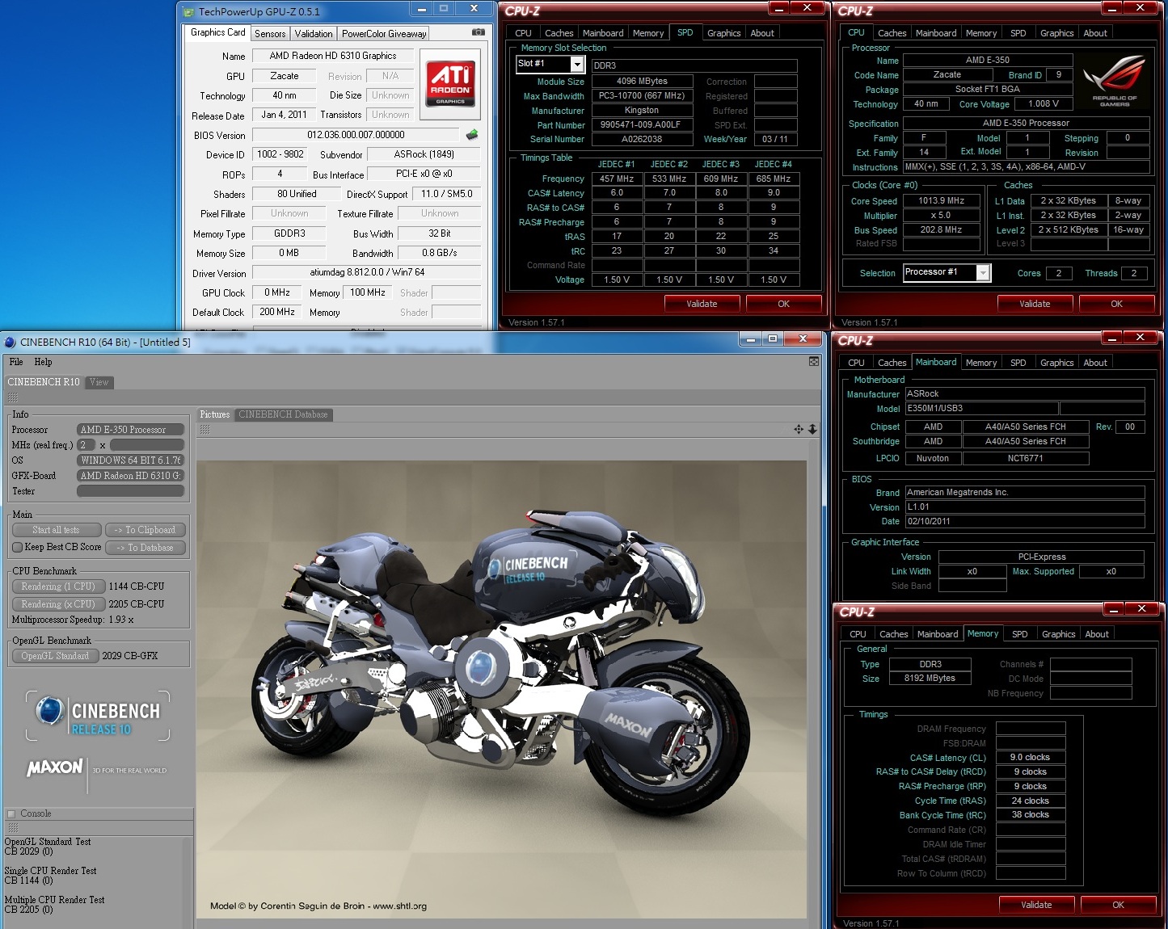Click the dotted grip handle under the Pictures tab
This screenshot has height=929, width=1168.
pyautogui.click(x=205, y=430)
